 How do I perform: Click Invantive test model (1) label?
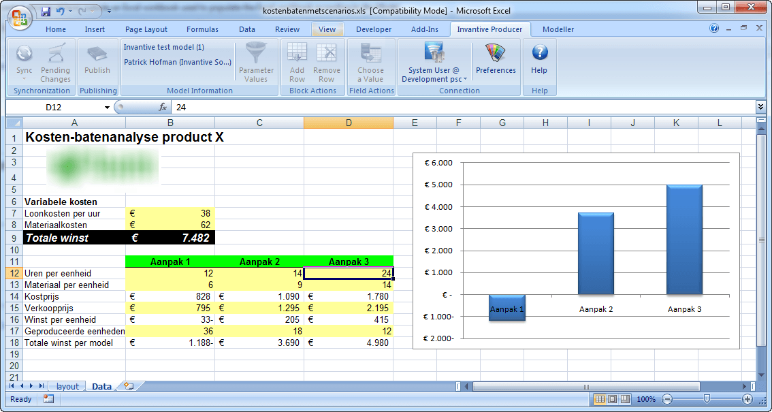point(164,47)
